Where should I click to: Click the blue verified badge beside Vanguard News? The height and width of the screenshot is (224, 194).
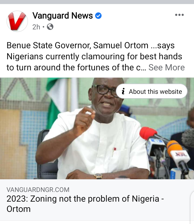pyautogui.click(x=98, y=16)
